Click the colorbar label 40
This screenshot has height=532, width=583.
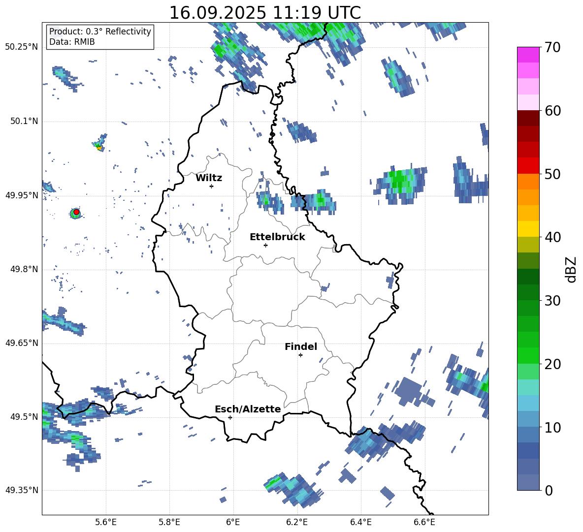552,237
